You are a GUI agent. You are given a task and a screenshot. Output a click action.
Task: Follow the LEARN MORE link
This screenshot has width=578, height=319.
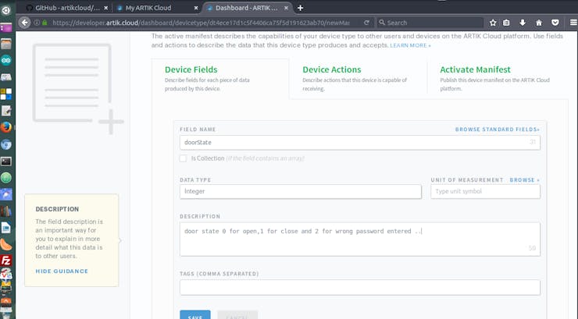[410, 45]
